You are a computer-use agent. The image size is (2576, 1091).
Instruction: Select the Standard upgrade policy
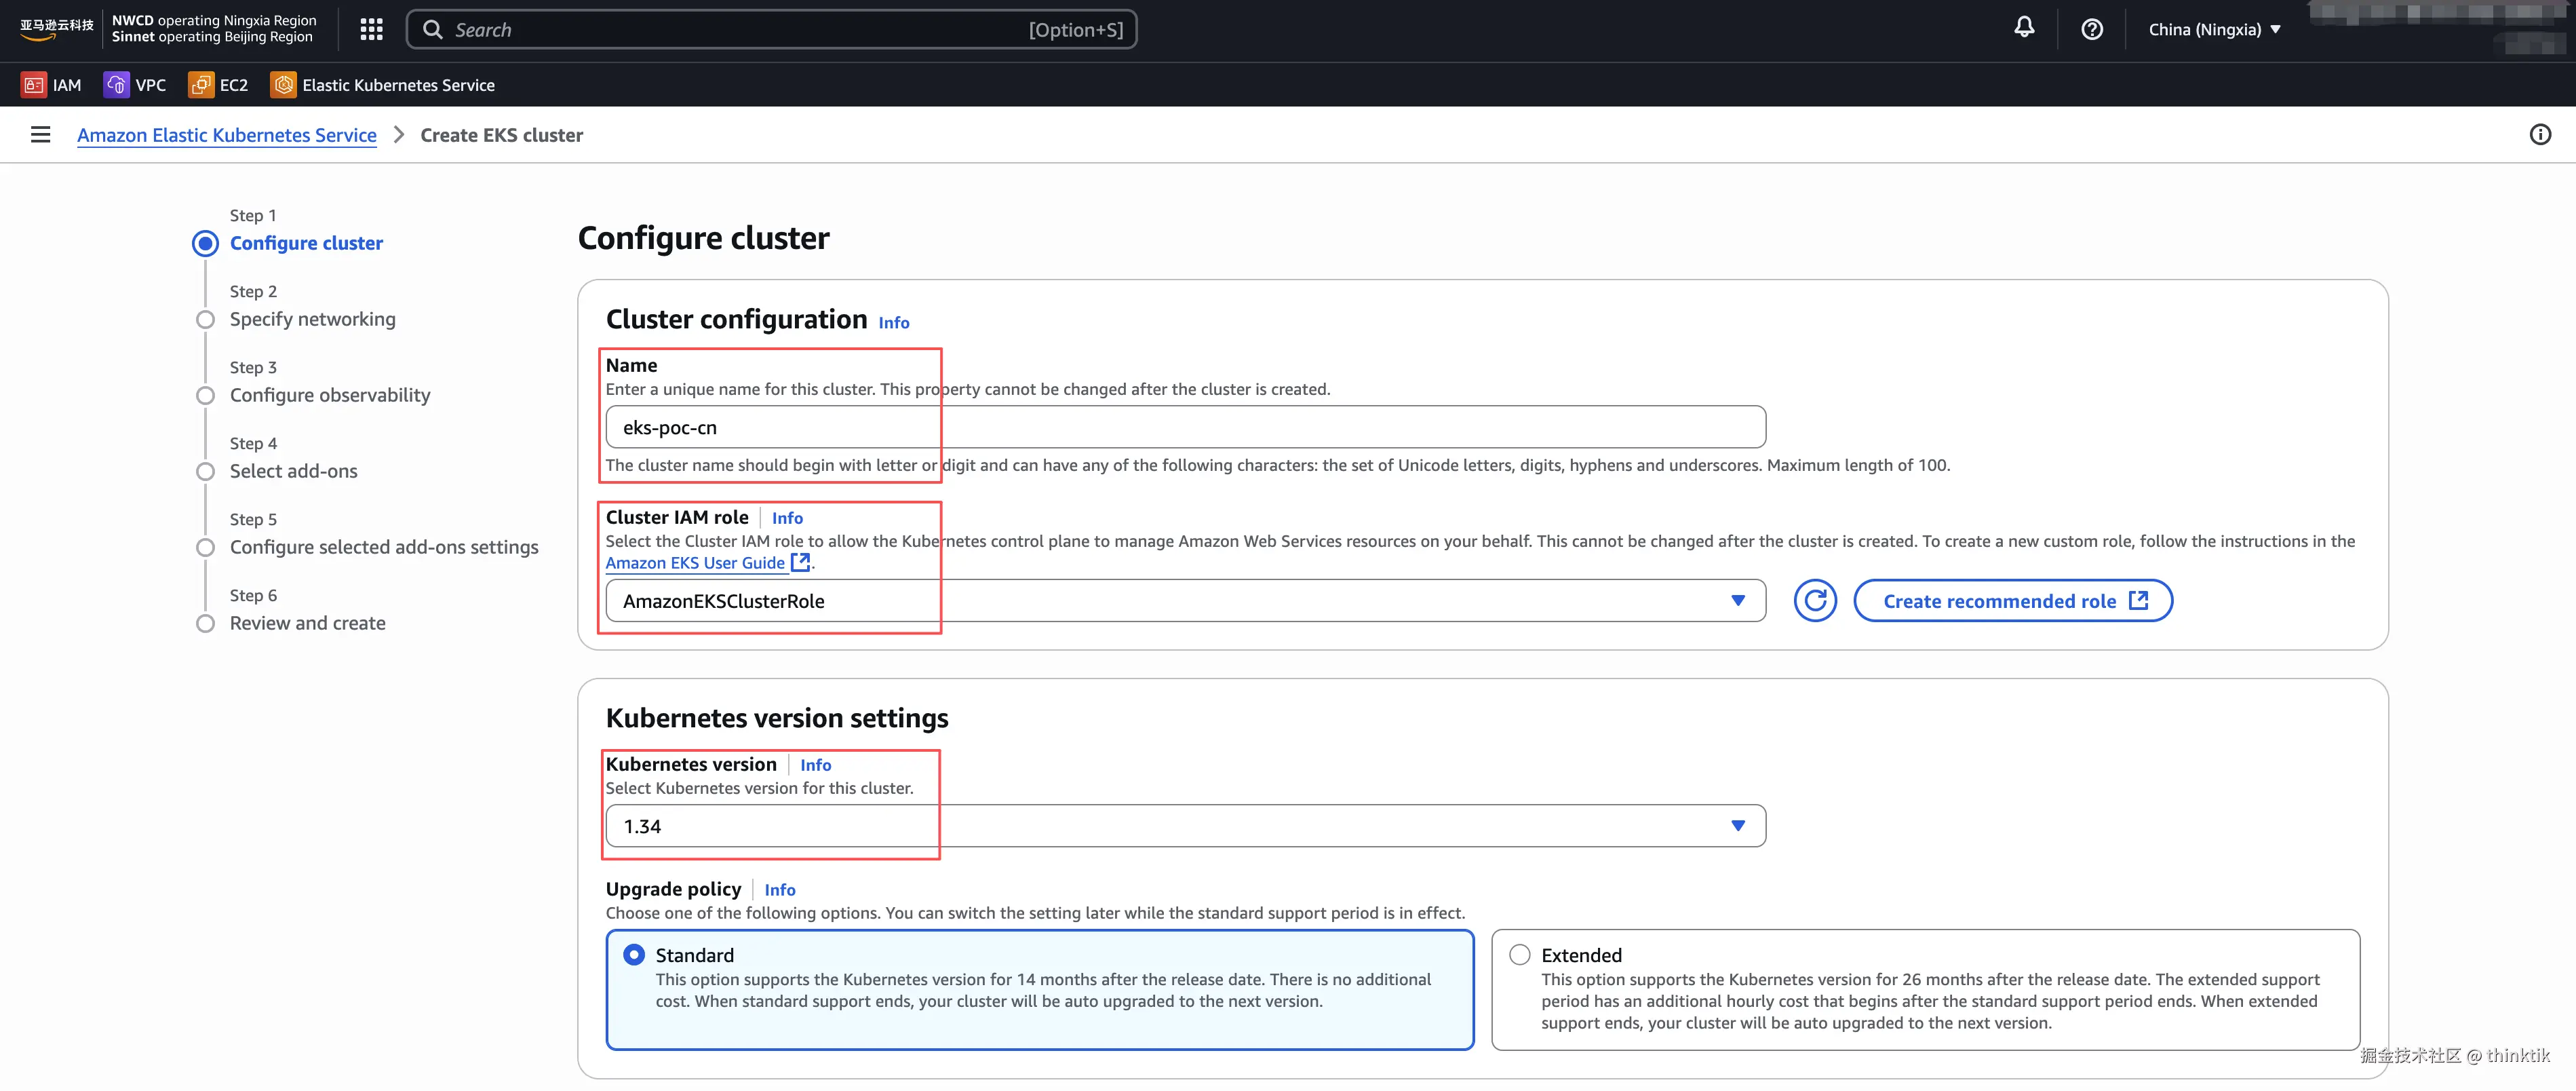pos(634,955)
